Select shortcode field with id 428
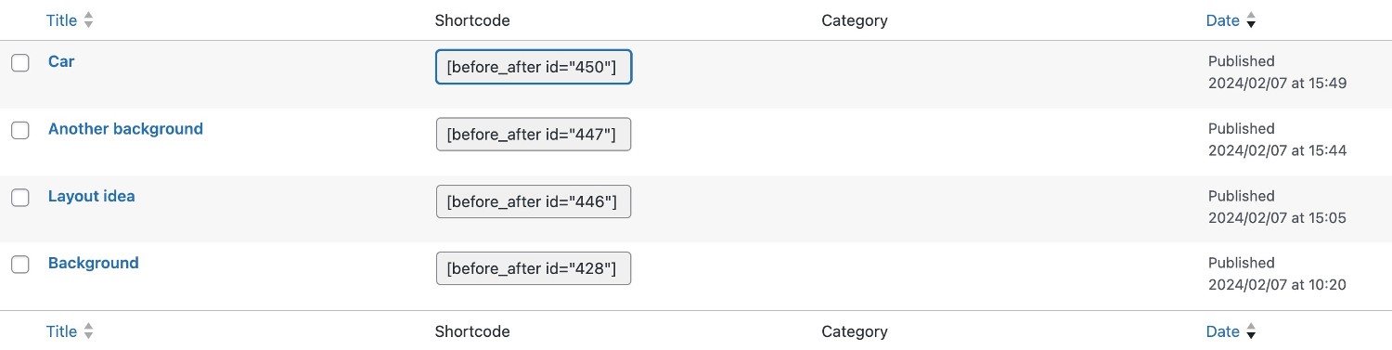Viewport: 1392px width, 350px height. click(x=534, y=268)
